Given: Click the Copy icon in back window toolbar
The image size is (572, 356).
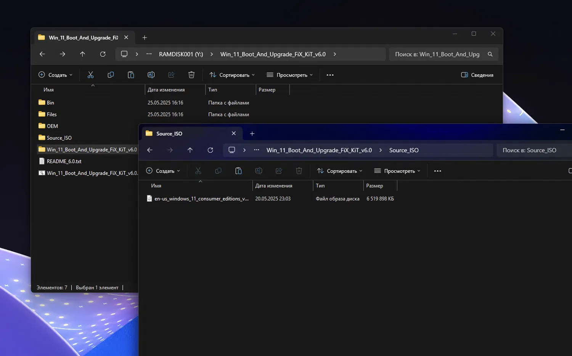Looking at the screenshot, I should tap(111, 75).
